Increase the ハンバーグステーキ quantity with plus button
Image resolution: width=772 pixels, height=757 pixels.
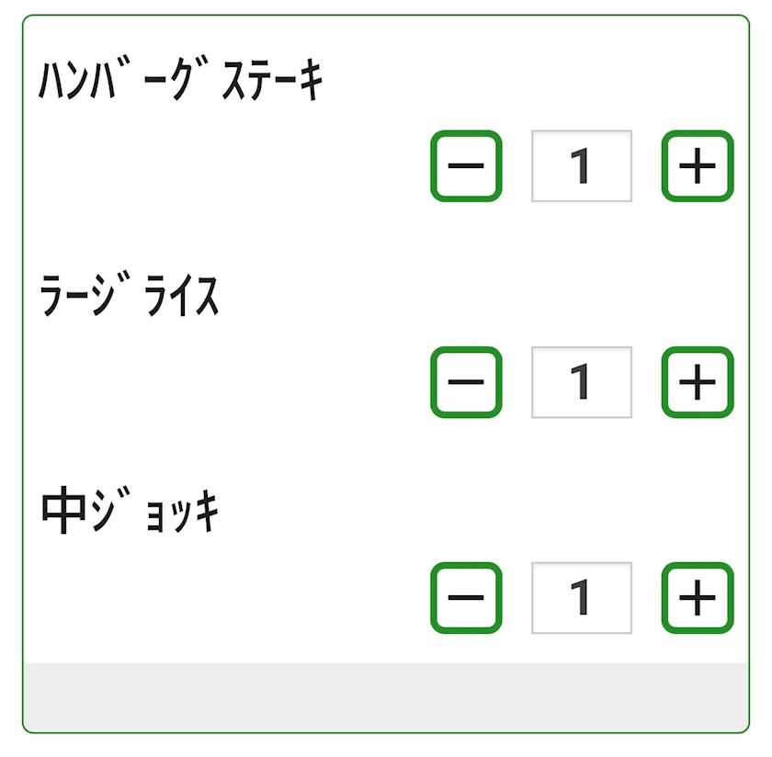coord(698,166)
